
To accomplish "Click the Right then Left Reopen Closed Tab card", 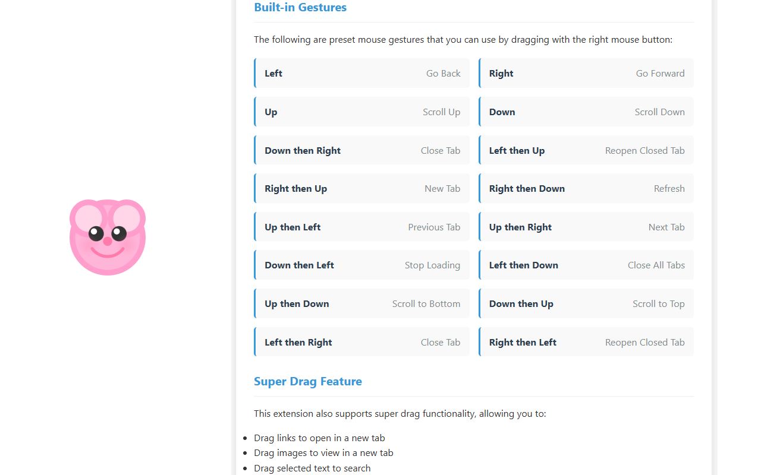I will point(586,342).
